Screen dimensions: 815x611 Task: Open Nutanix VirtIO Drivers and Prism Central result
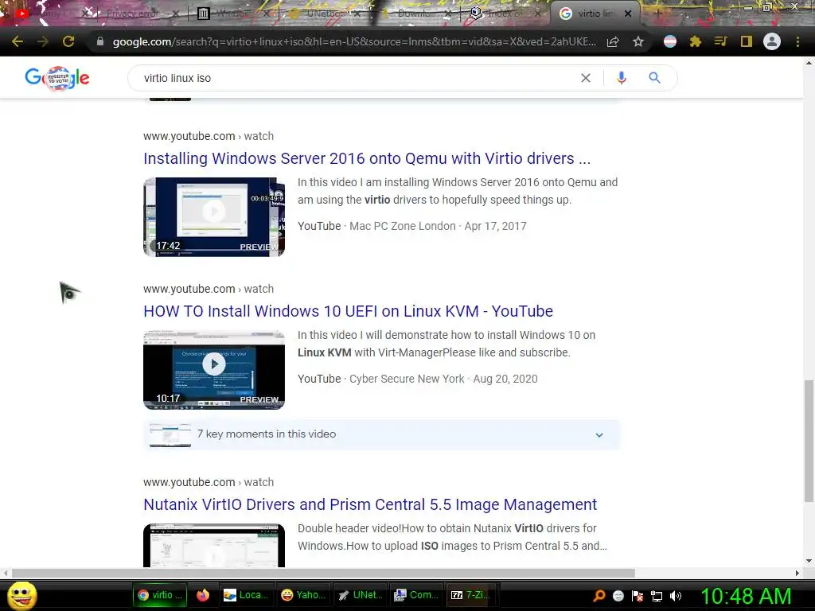(370, 504)
